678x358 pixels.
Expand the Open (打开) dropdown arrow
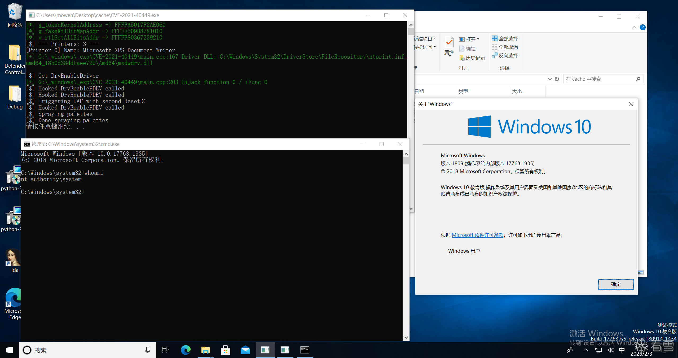478,39
